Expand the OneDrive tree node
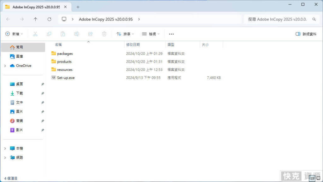The height and width of the screenshot is (182, 323). pos(5,66)
